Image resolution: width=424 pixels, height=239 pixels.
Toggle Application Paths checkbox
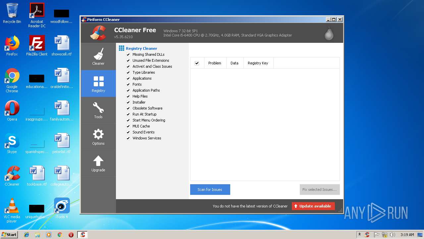pyautogui.click(x=128, y=90)
